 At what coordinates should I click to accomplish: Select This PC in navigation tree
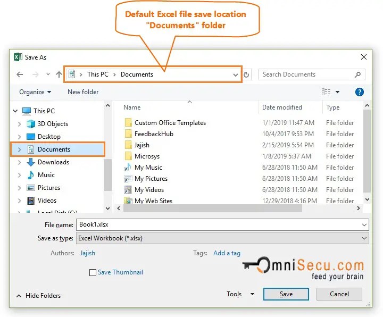coord(44,111)
